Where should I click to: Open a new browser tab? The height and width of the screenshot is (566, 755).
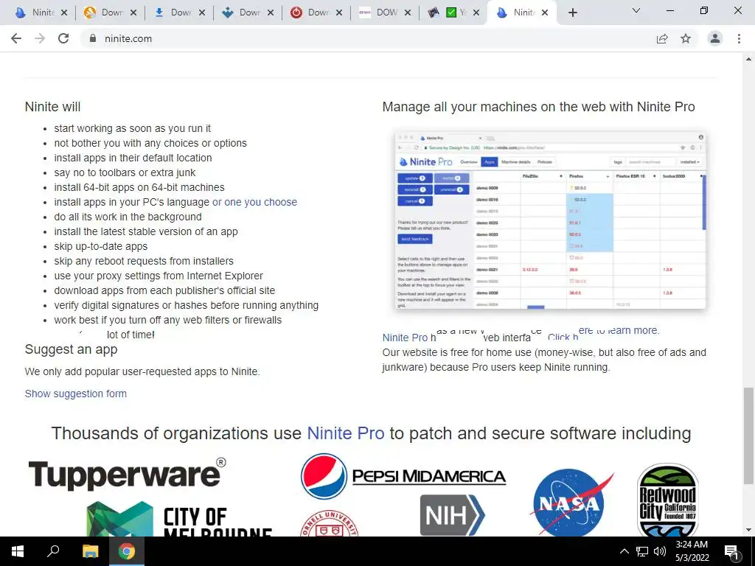click(x=572, y=13)
